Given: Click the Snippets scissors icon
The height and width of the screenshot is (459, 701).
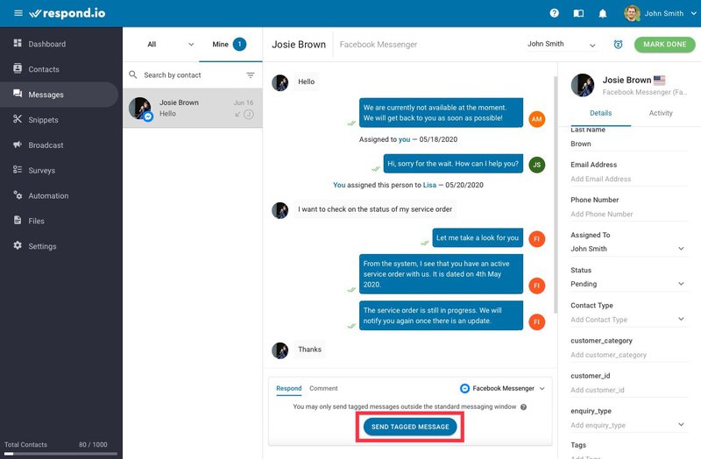Looking at the screenshot, I should [18, 119].
